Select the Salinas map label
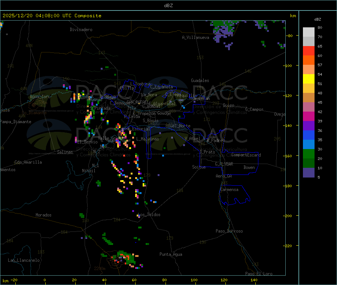 click(x=65, y=152)
